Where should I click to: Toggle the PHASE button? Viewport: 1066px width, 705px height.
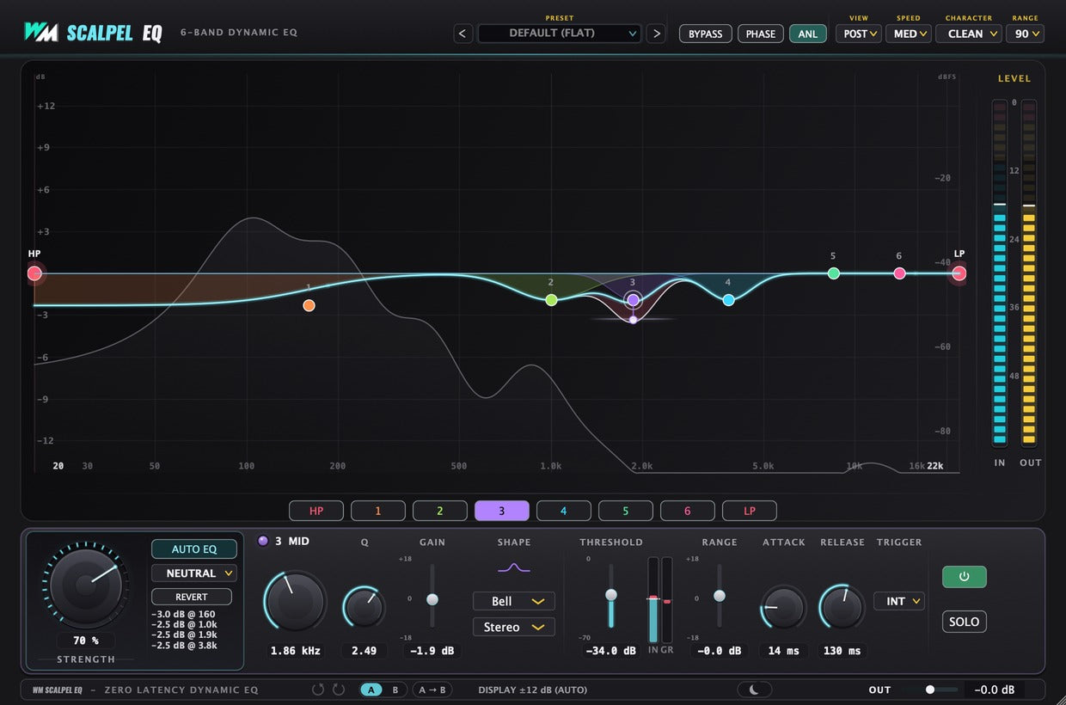point(761,34)
